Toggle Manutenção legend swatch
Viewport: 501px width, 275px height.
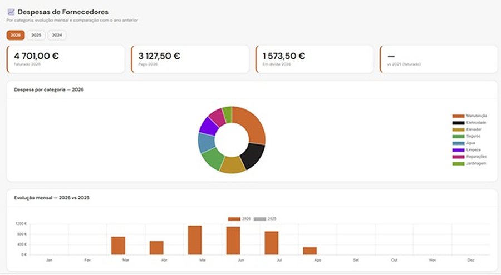point(458,116)
